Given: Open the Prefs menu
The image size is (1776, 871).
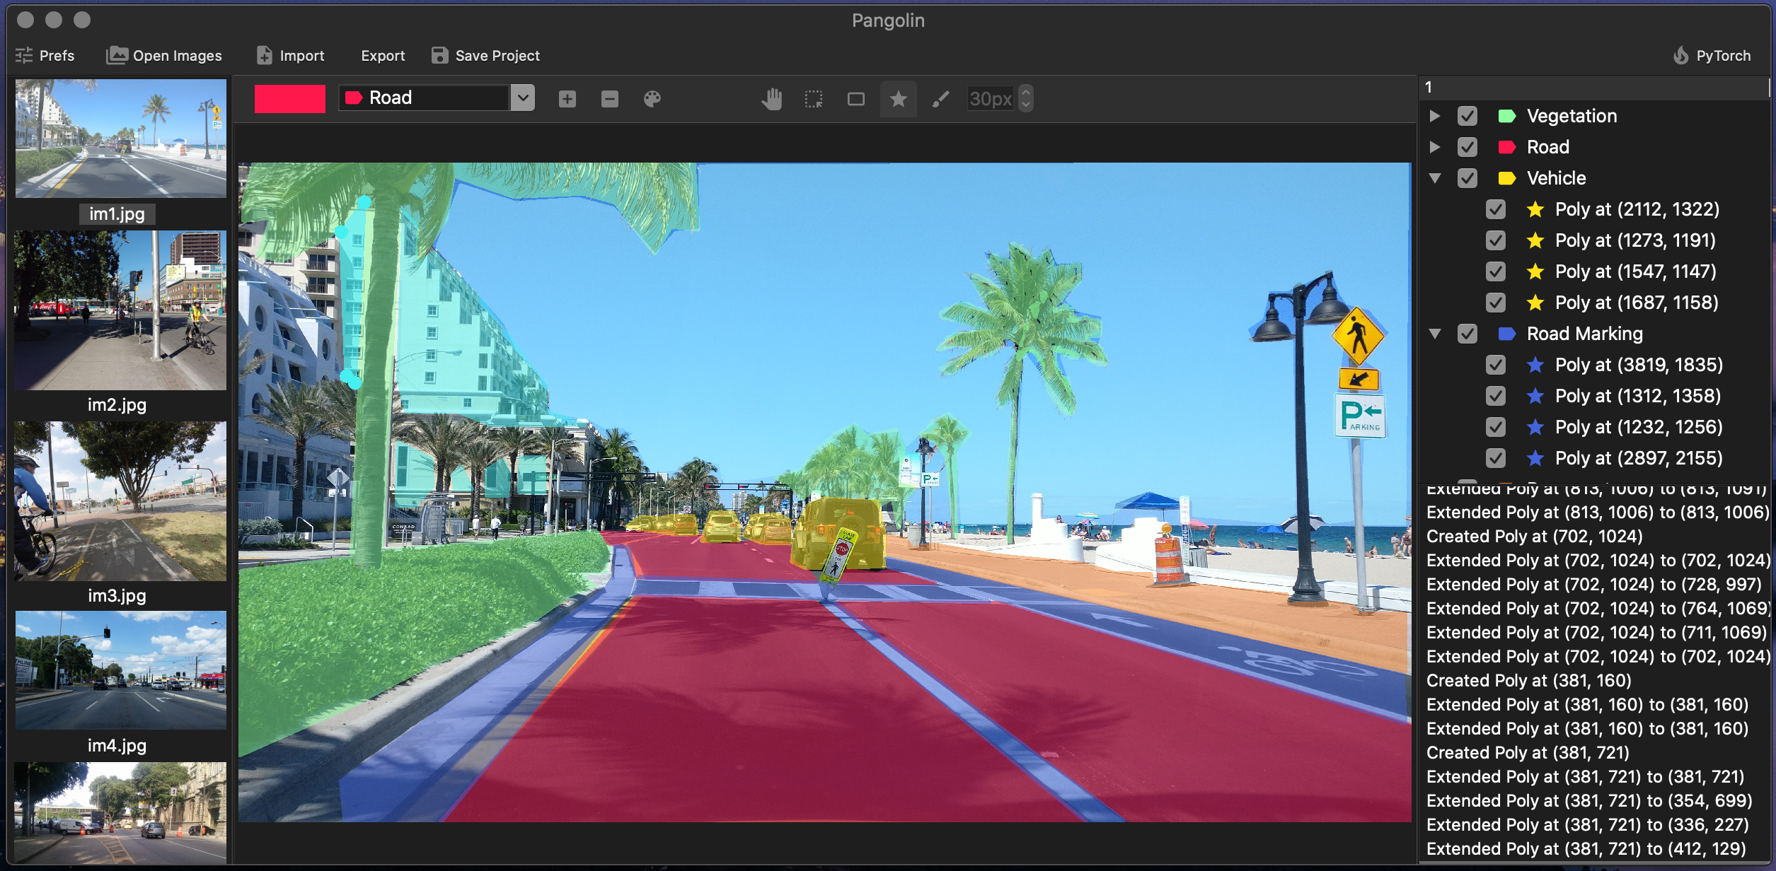Looking at the screenshot, I should 45,55.
